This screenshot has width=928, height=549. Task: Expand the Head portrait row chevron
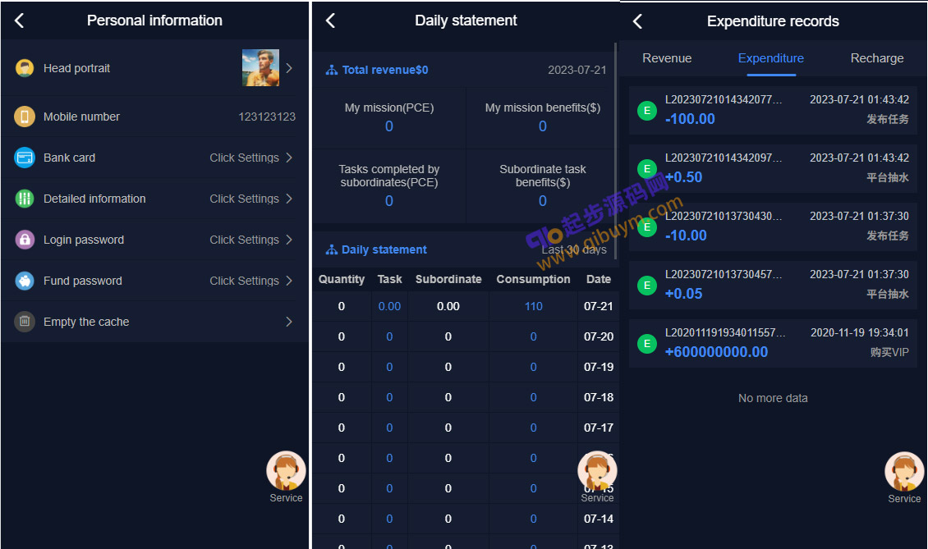[289, 68]
